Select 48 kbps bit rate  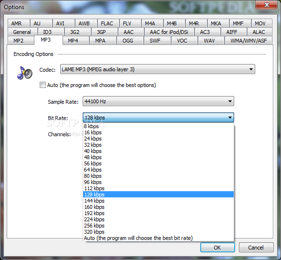[159, 157]
